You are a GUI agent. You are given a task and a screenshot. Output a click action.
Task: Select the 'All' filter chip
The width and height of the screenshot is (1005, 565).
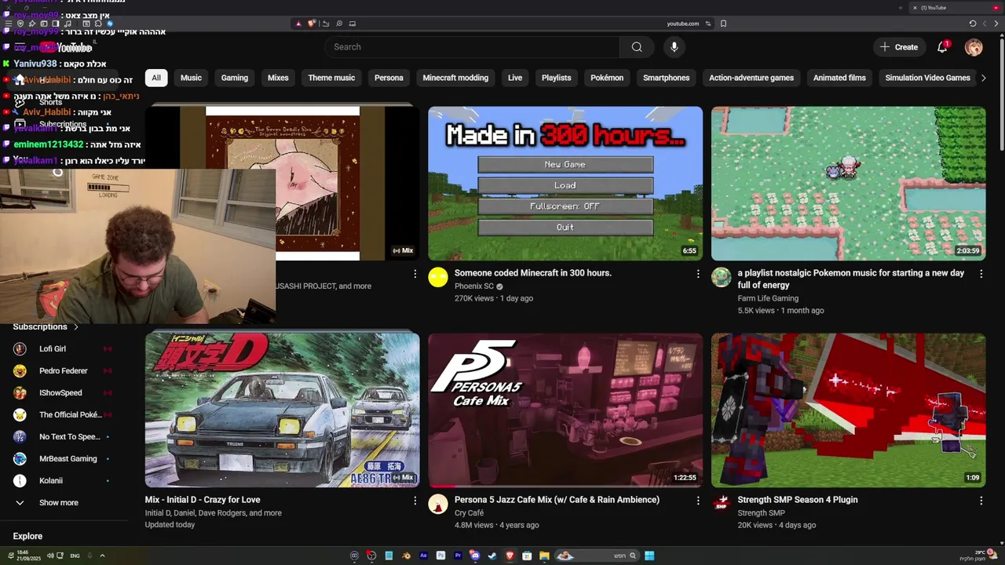click(x=156, y=78)
